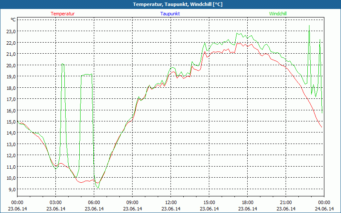Select the green 'Windchill' legend label
The width and height of the screenshot is (341, 213).
[x=278, y=14]
